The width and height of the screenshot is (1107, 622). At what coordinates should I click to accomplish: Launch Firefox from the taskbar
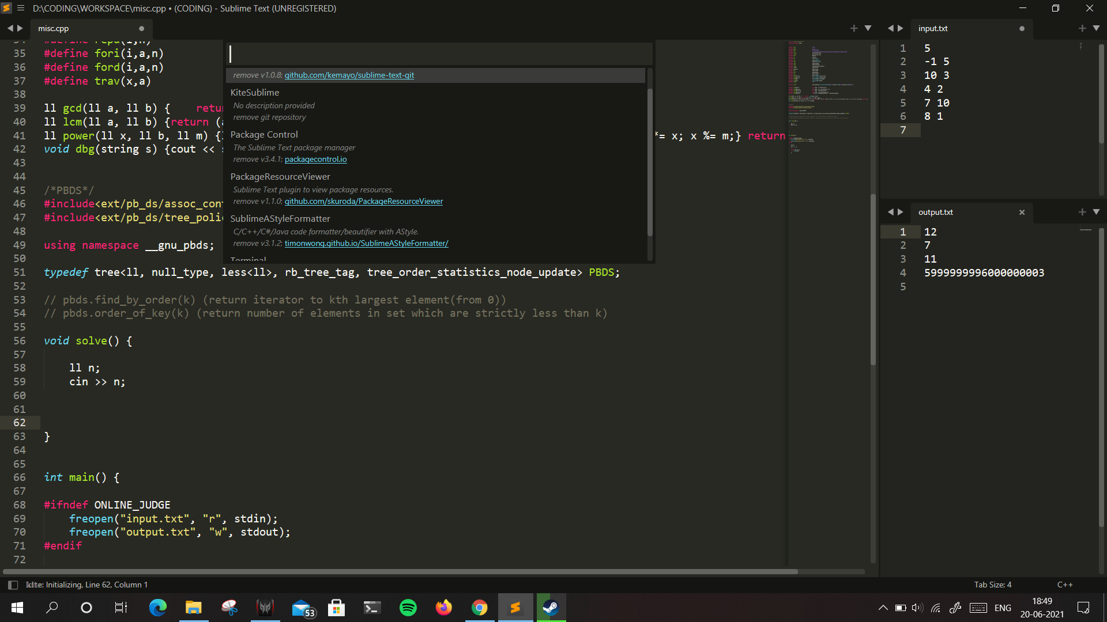[x=443, y=608]
